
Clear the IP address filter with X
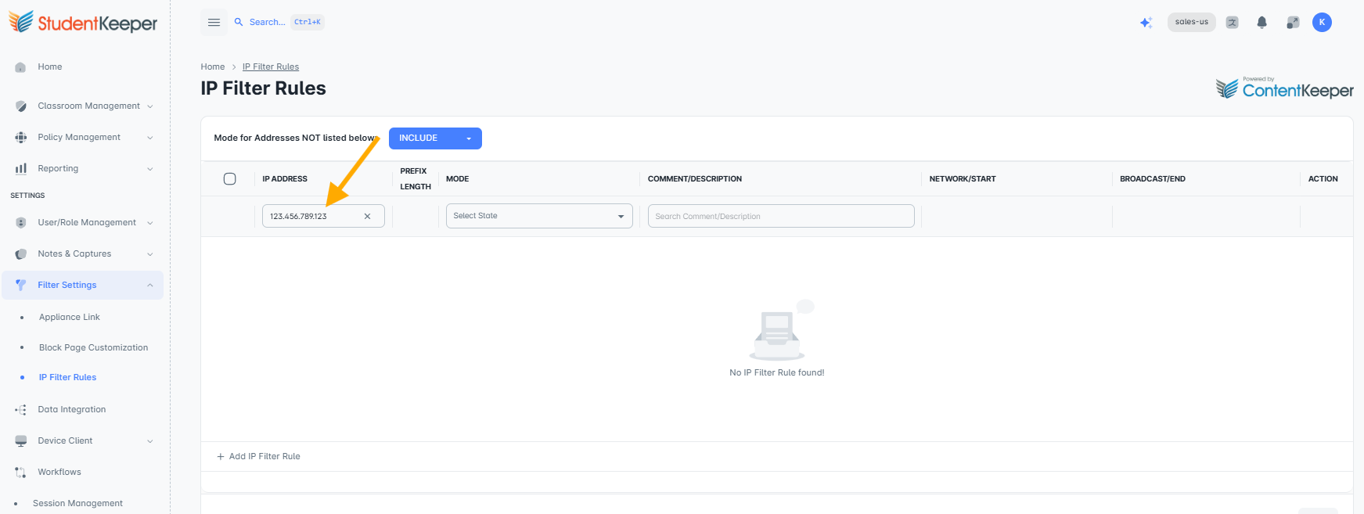coord(367,217)
